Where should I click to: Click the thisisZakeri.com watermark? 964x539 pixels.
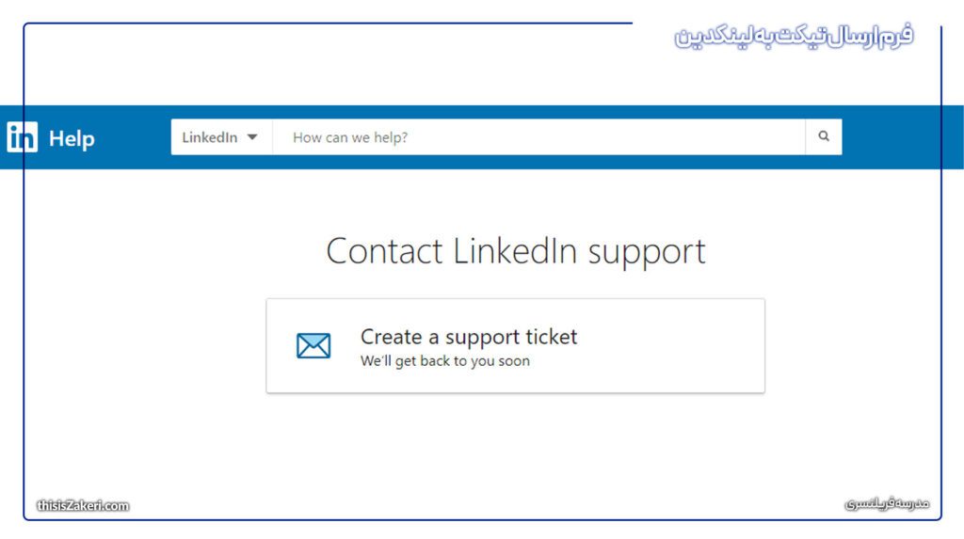[83, 506]
